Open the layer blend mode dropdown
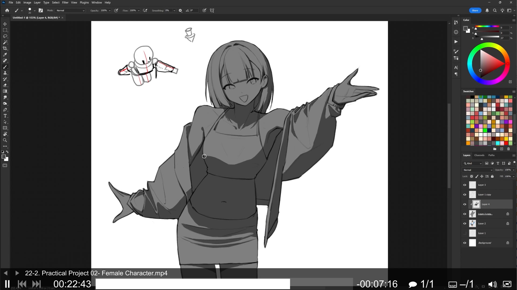The width and height of the screenshot is (517, 290). point(478,170)
